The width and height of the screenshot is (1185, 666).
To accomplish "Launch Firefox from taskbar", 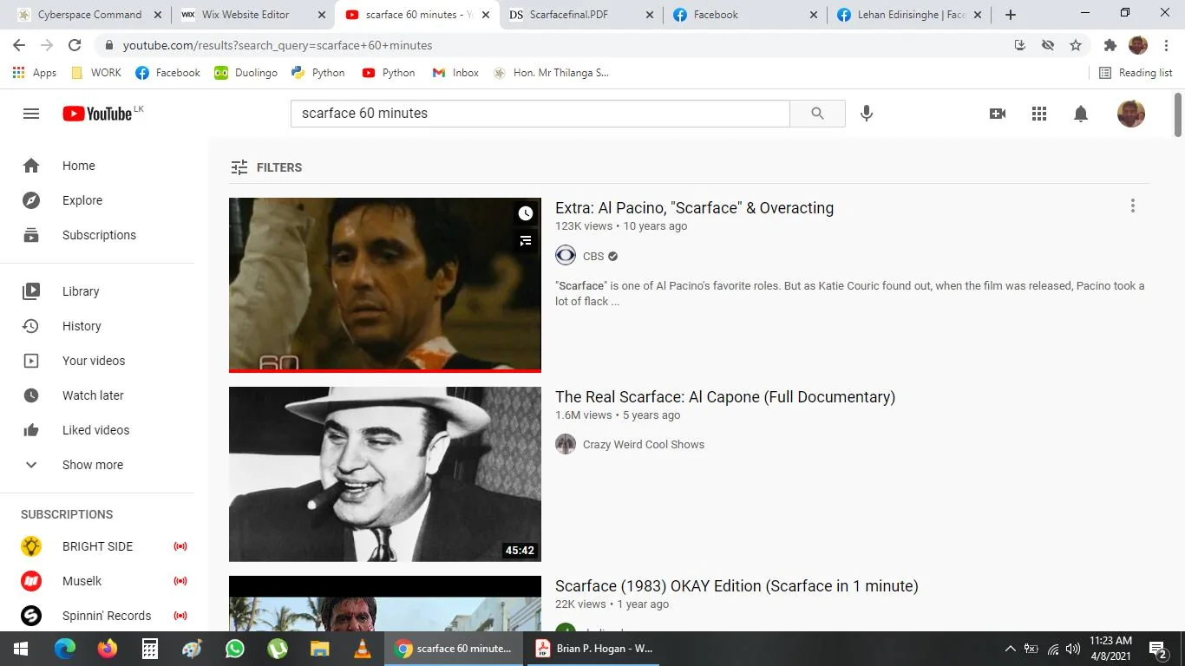I will [108, 649].
